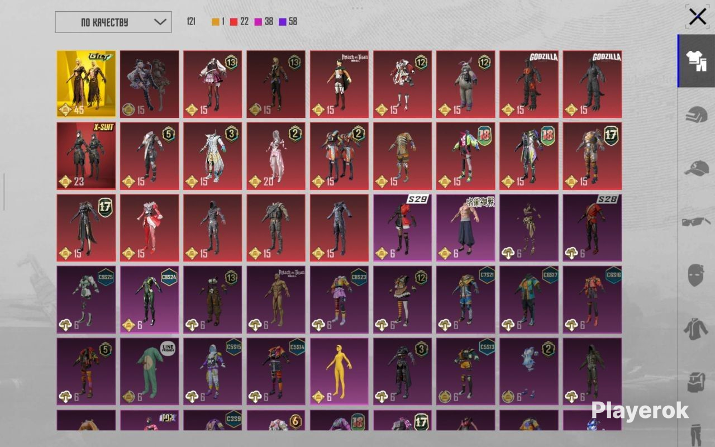Switch to the cap headwear category
Image resolution: width=715 pixels, height=447 pixels.
[x=696, y=168]
